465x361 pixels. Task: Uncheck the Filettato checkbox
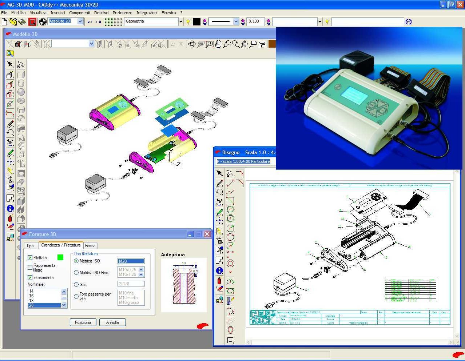[30, 257]
